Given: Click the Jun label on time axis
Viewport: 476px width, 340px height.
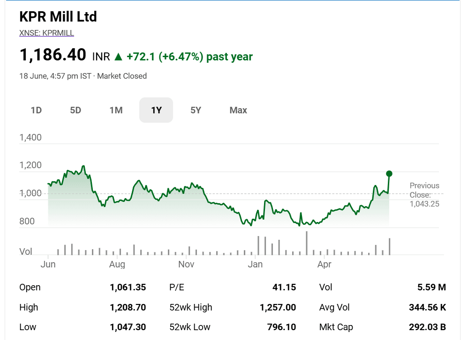Looking at the screenshot, I should click(x=48, y=264).
